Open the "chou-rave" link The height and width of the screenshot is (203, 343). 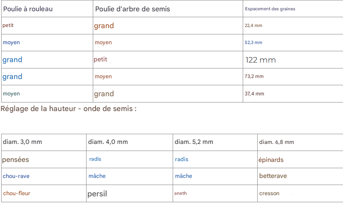click(16, 176)
